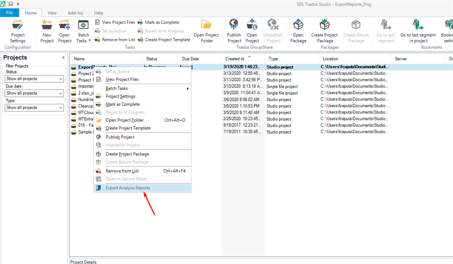Click the Location column header
Viewport: 453px width, 264px height.
(355, 58)
